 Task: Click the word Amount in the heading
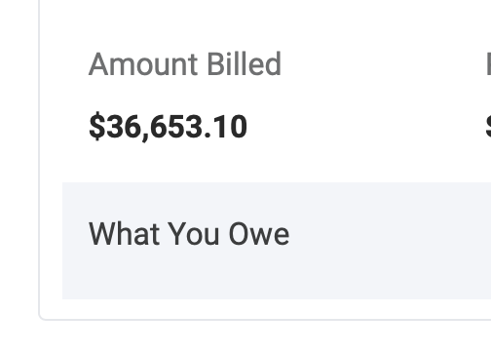tap(143, 64)
